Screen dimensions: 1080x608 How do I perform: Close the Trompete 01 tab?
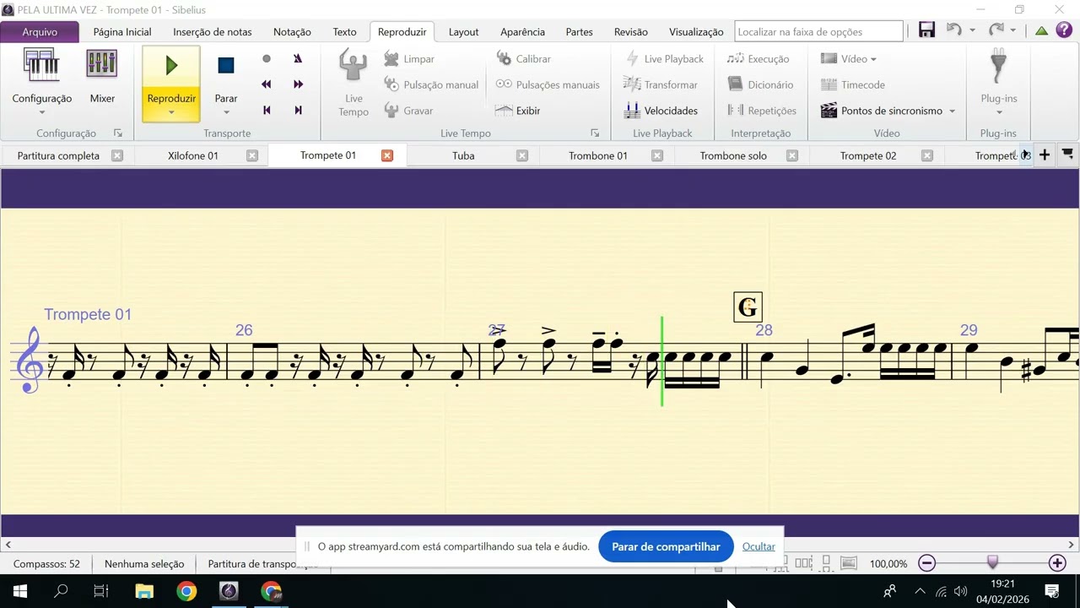(x=387, y=155)
